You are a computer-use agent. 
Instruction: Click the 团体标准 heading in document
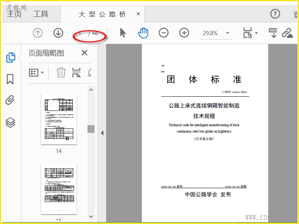coord(204,80)
